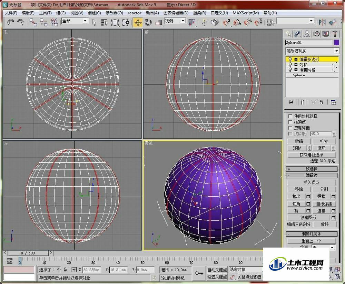
Task: Open the Modify command panel tab
Action: [297, 34]
